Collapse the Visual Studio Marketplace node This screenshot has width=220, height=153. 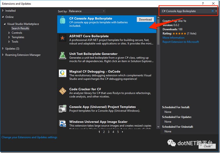pos(5,24)
